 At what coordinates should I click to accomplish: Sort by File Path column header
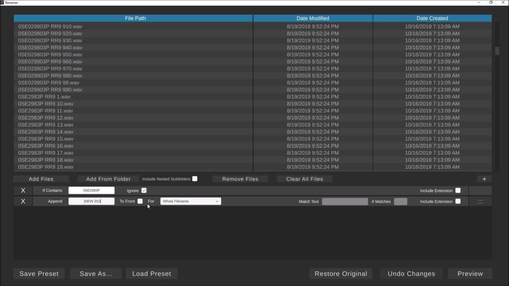point(135,18)
